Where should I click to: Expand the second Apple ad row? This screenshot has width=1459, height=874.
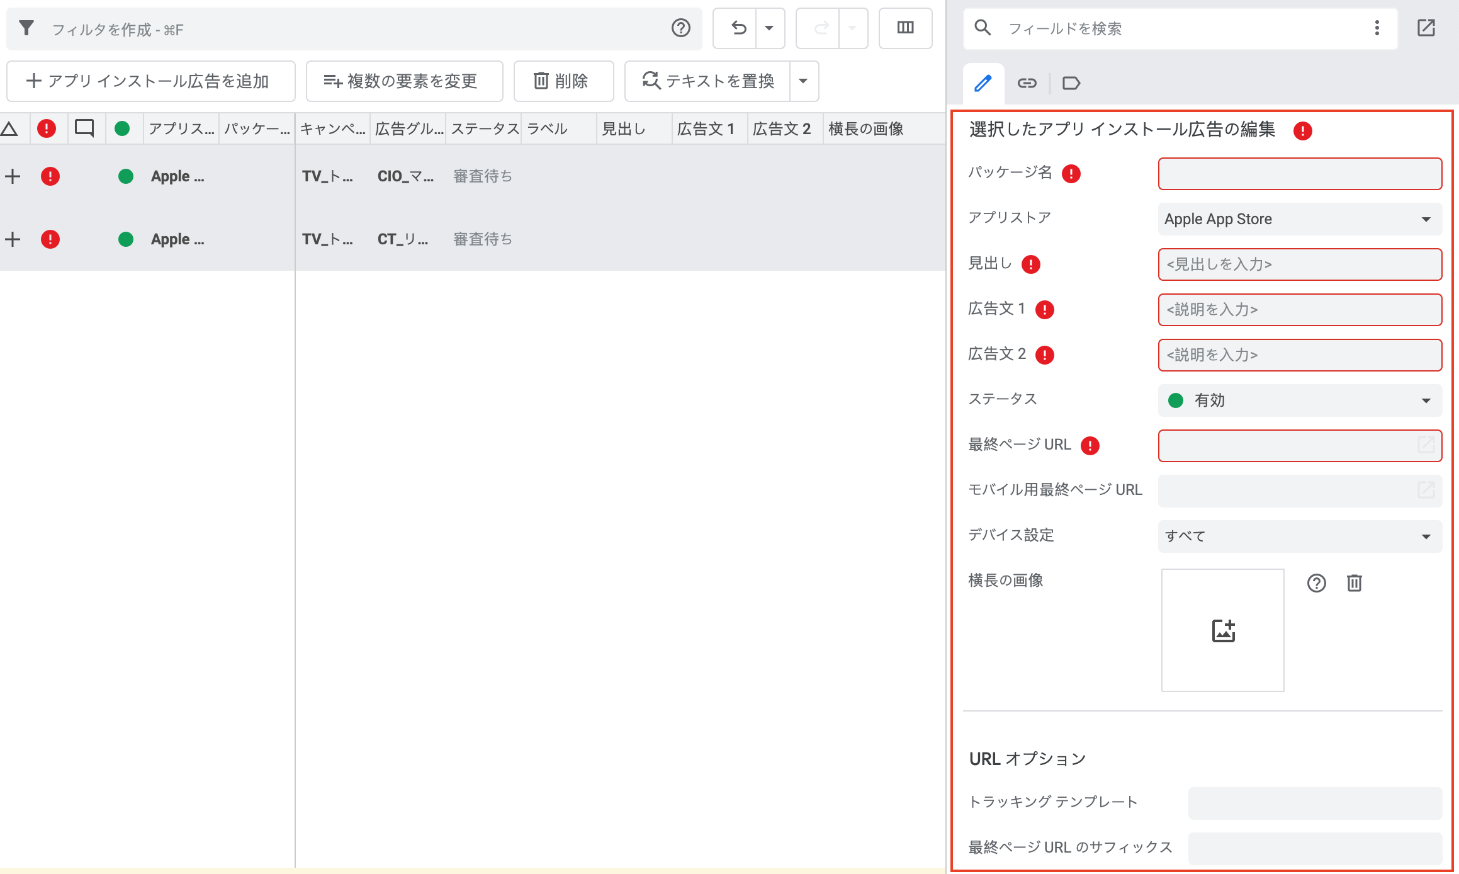[x=13, y=239]
